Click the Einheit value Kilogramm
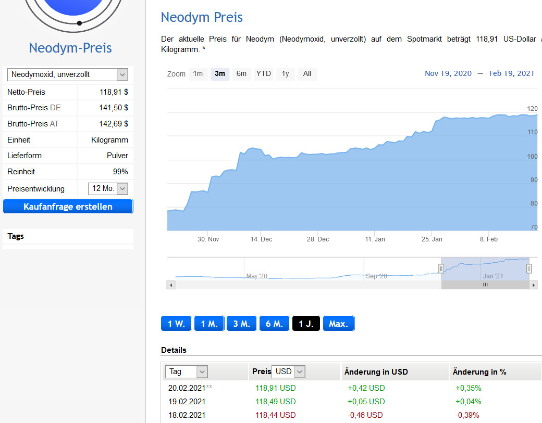Viewport: 542px width, 423px height. [109, 140]
